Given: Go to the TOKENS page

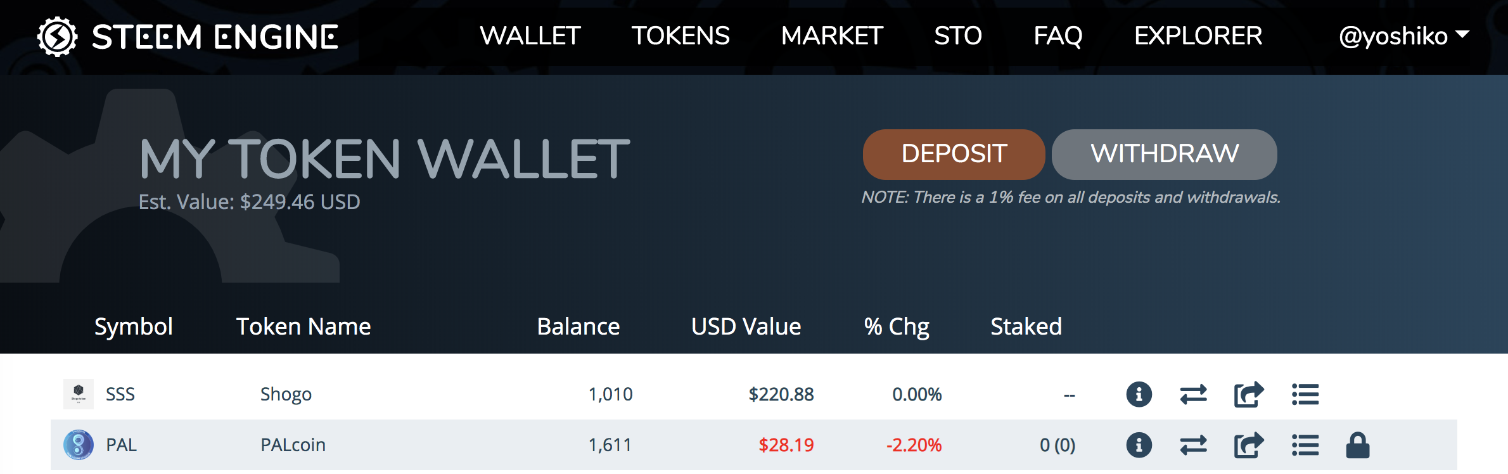Looking at the screenshot, I should click(x=681, y=36).
